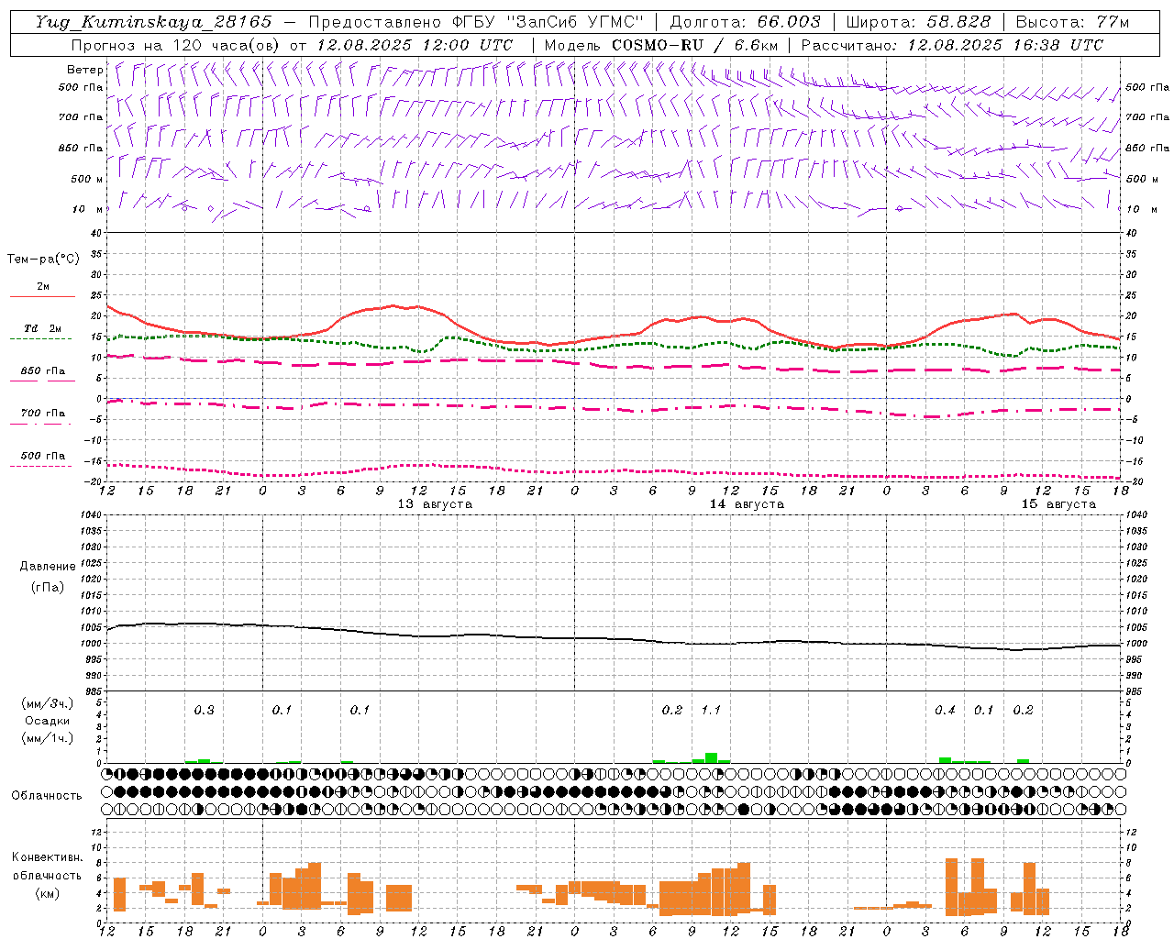Click the (мм/1ч.) precipitation unit label
The image size is (1174, 939).
point(48,738)
